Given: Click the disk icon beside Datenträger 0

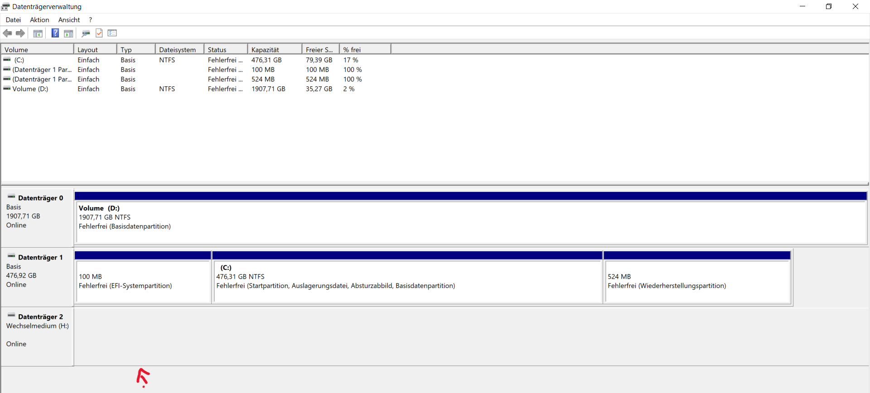Looking at the screenshot, I should (x=11, y=197).
